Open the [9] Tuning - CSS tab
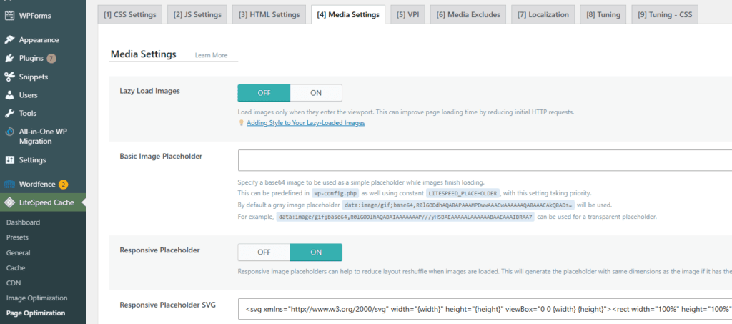Image resolution: width=732 pixels, height=324 pixels. pos(665,14)
